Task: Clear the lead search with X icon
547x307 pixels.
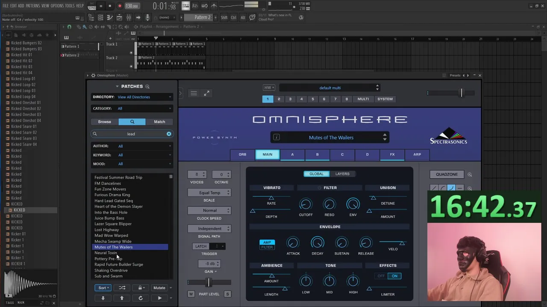Action: click(169, 134)
